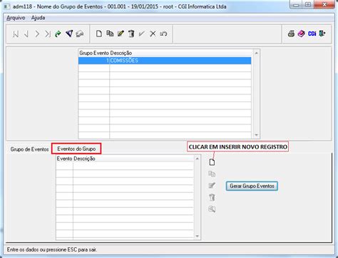Search events with lower panel magnifier icon
This screenshot has width=338, height=258.
(212, 209)
